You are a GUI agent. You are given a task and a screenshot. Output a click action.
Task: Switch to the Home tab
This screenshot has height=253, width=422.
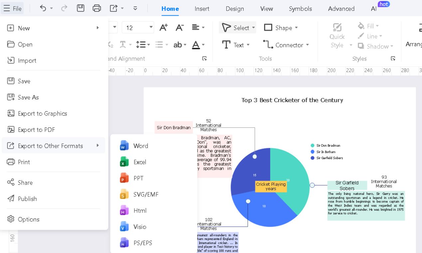click(x=170, y=9)
